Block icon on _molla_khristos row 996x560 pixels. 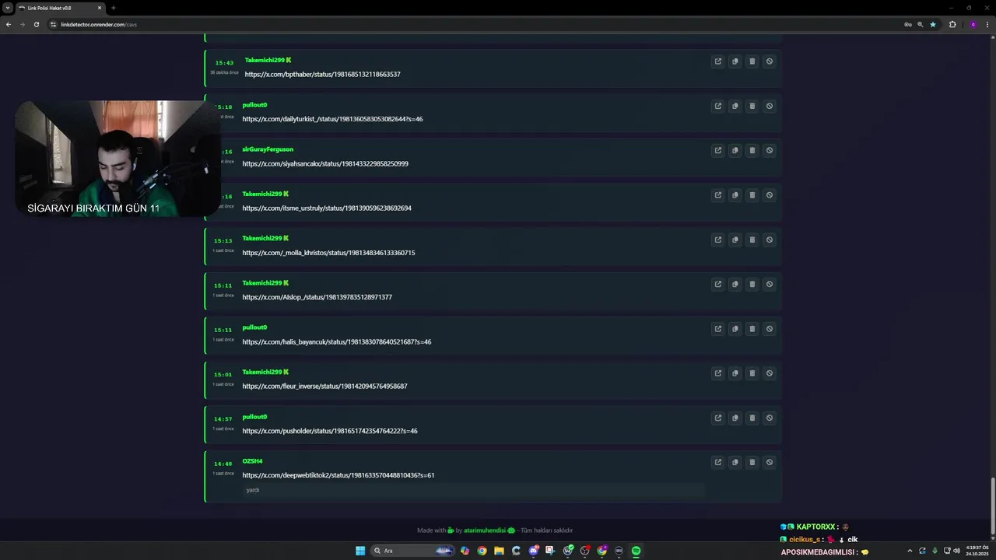click(x=769, y=240)
